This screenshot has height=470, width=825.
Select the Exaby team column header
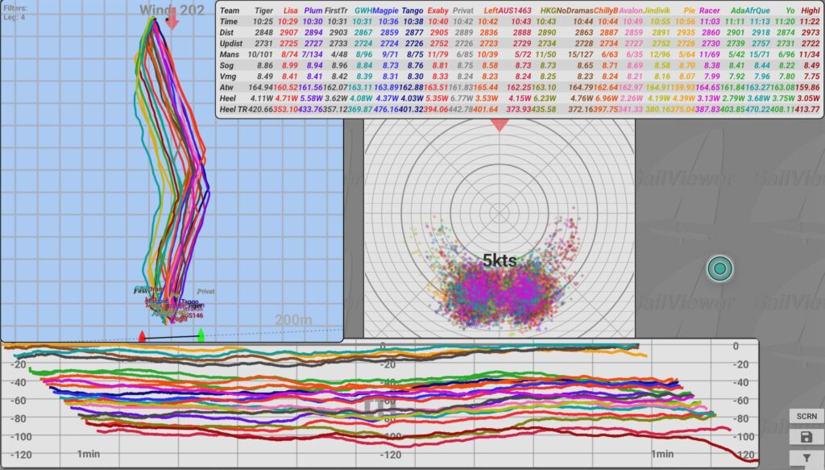[437, 10]
